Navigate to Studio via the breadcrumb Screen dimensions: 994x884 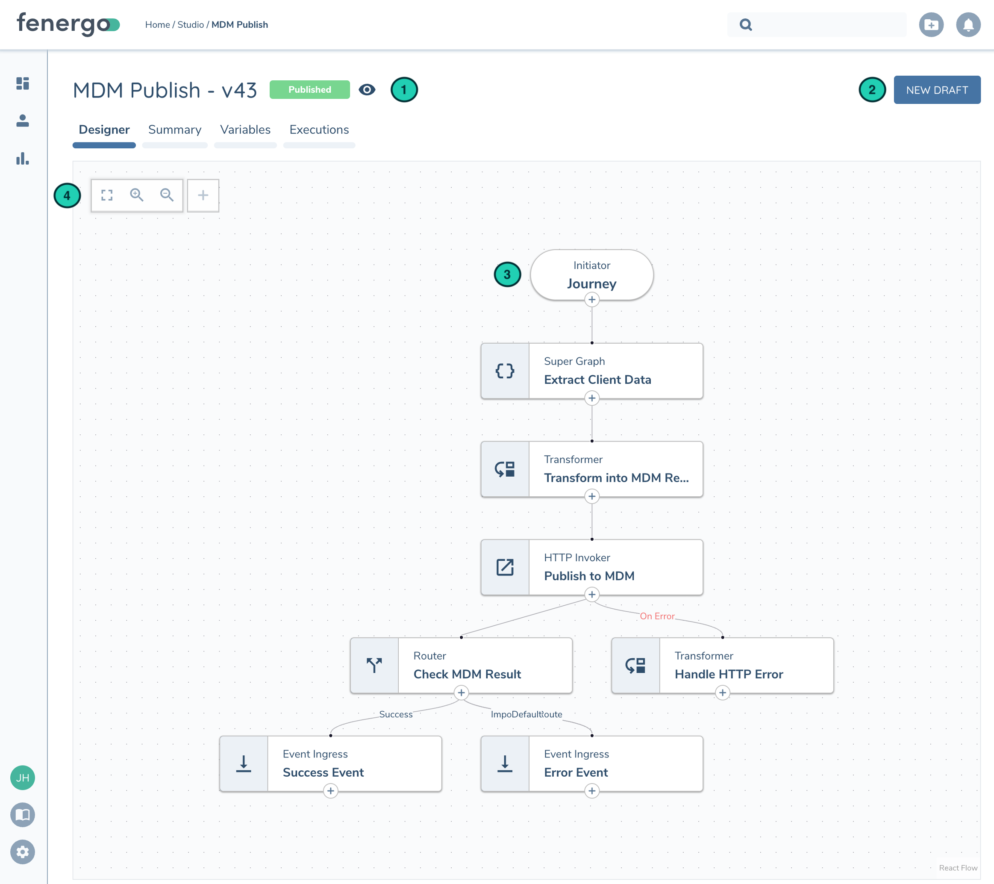tap(191, 24)
